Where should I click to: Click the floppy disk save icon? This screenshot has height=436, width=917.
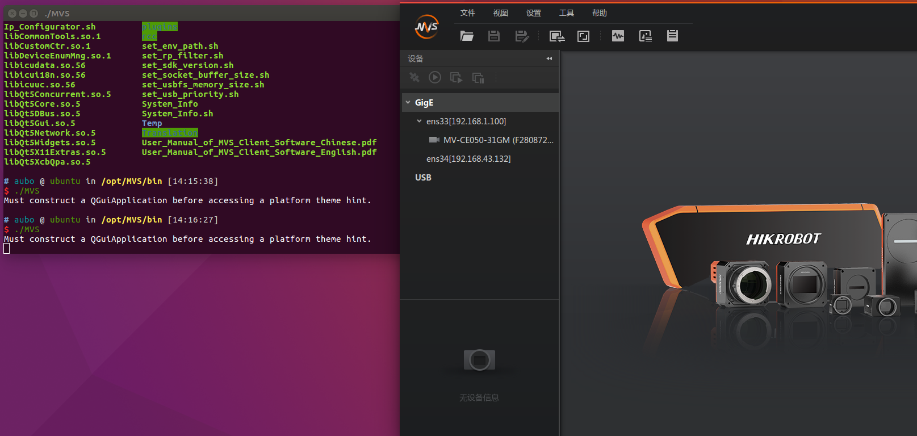pos(494,36)
